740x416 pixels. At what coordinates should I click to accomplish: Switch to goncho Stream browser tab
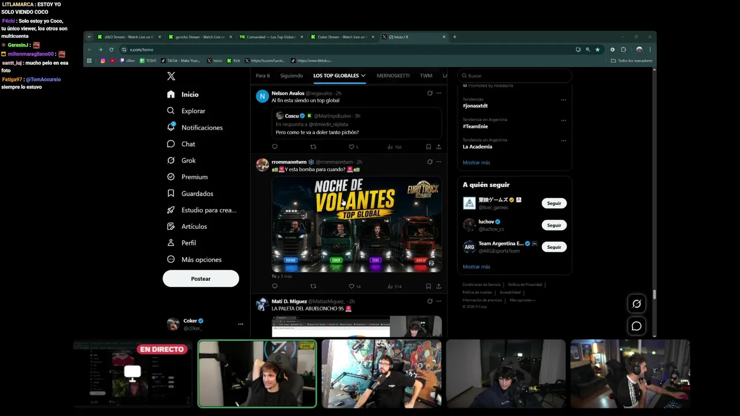tap(200, 37)
